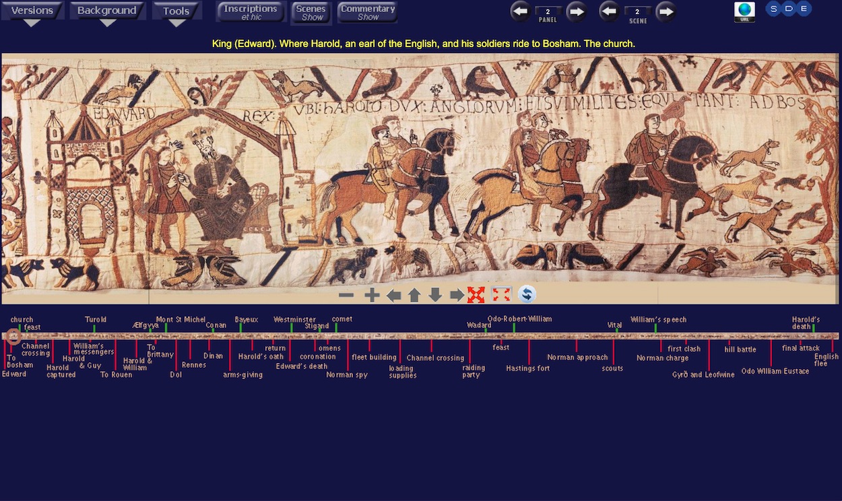
Task: Jump to Westminster on the timeline
Action: coord(294,320)
